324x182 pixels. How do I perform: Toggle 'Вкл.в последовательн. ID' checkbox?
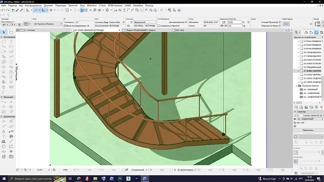65,26
